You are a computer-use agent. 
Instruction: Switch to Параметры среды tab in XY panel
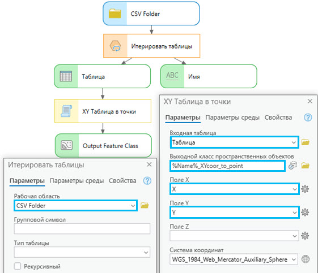(x=232, y=118)
